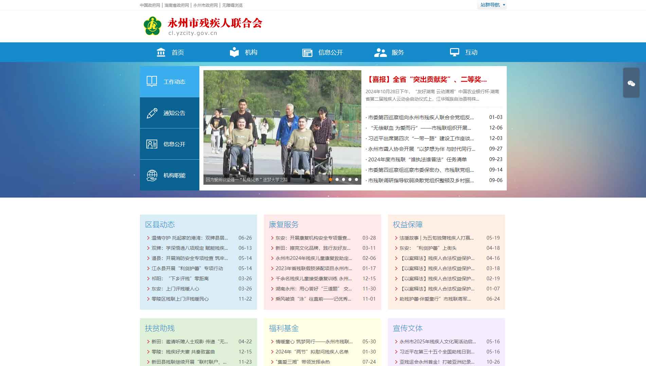Open 首页 navigation menu item
Screen dimensions: 646x366
[178, 53]
